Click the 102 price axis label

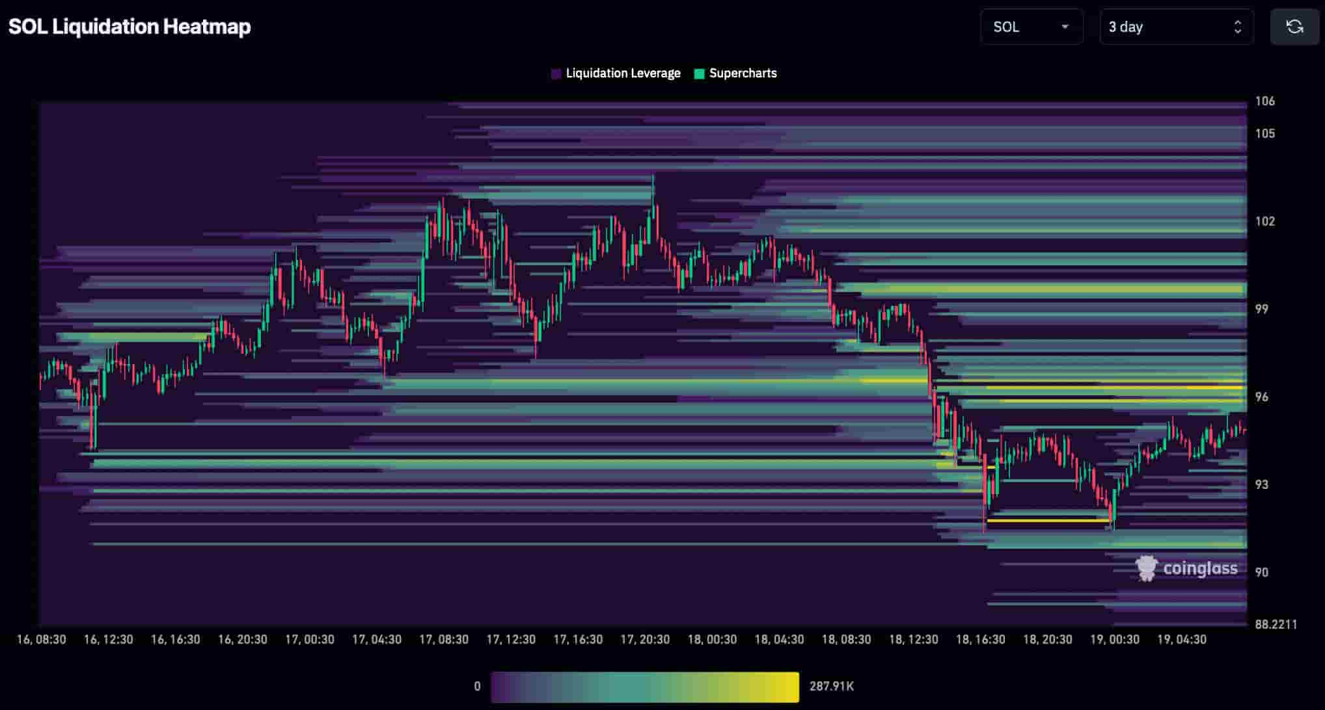(1264, 221)
